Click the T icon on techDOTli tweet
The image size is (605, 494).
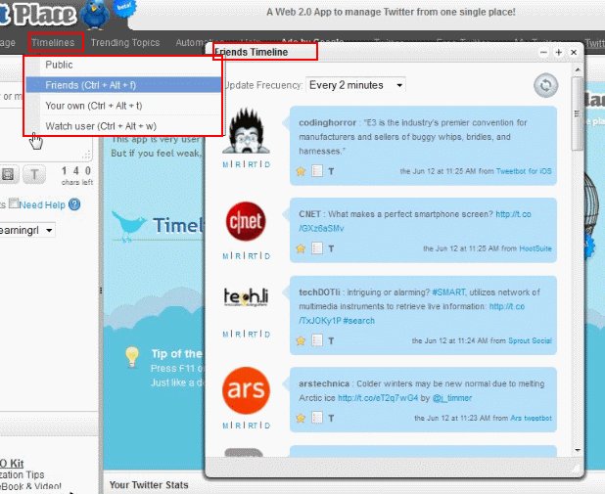click(331, 340)
